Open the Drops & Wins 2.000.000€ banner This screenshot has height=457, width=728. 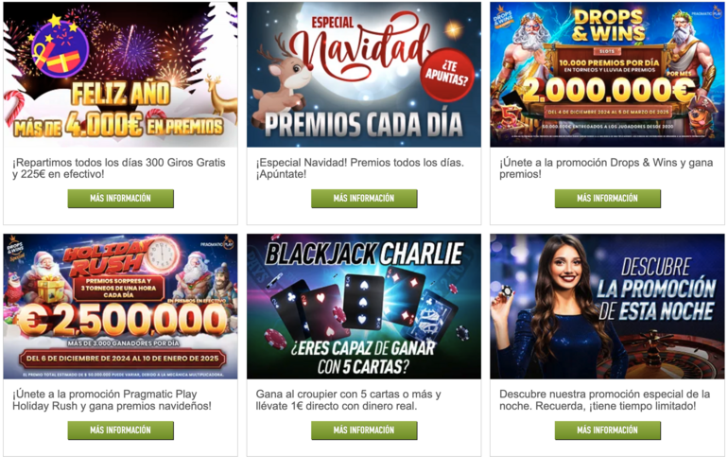[607, 75]
